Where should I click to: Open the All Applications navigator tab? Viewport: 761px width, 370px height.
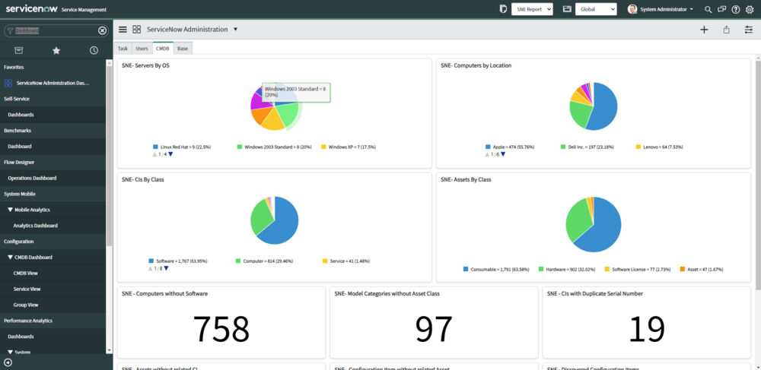pyautogui.click(x=18, y=50)
